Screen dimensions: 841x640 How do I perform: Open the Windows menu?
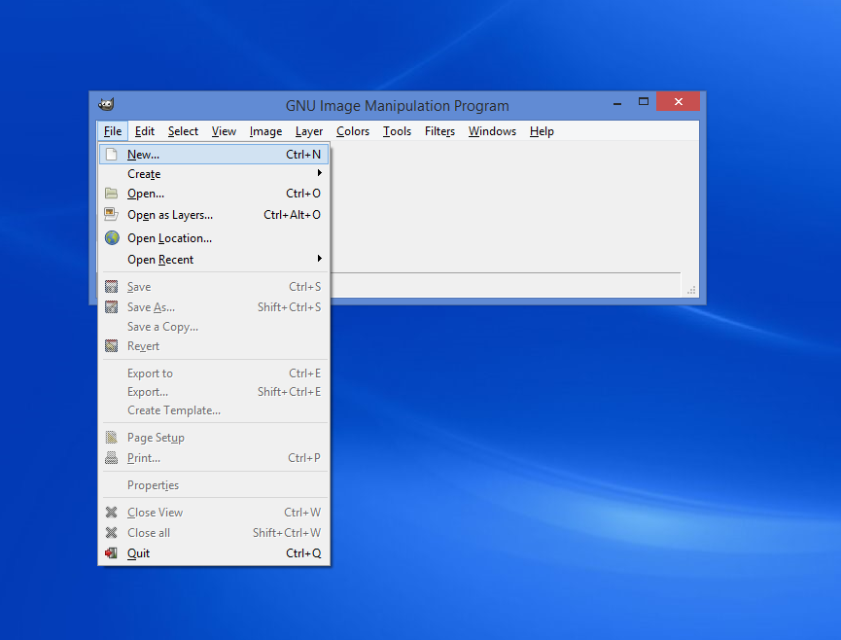492,131
